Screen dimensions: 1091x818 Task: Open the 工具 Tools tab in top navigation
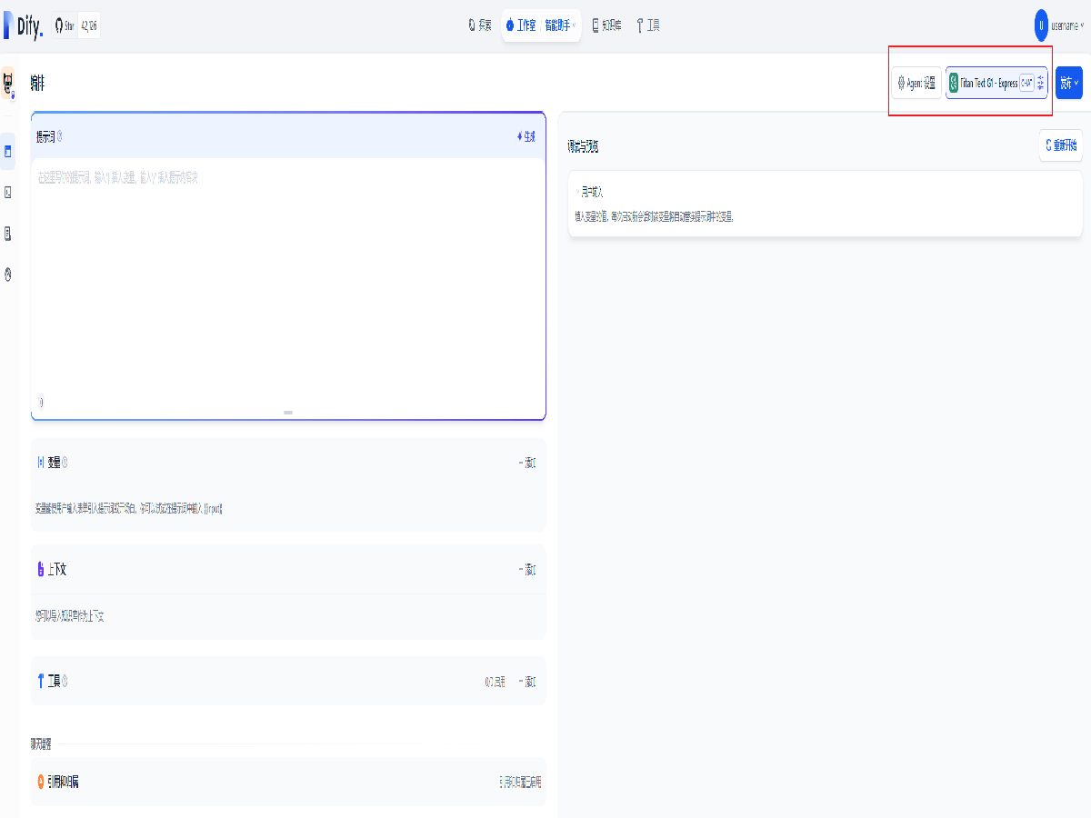[x=648, y=25]
